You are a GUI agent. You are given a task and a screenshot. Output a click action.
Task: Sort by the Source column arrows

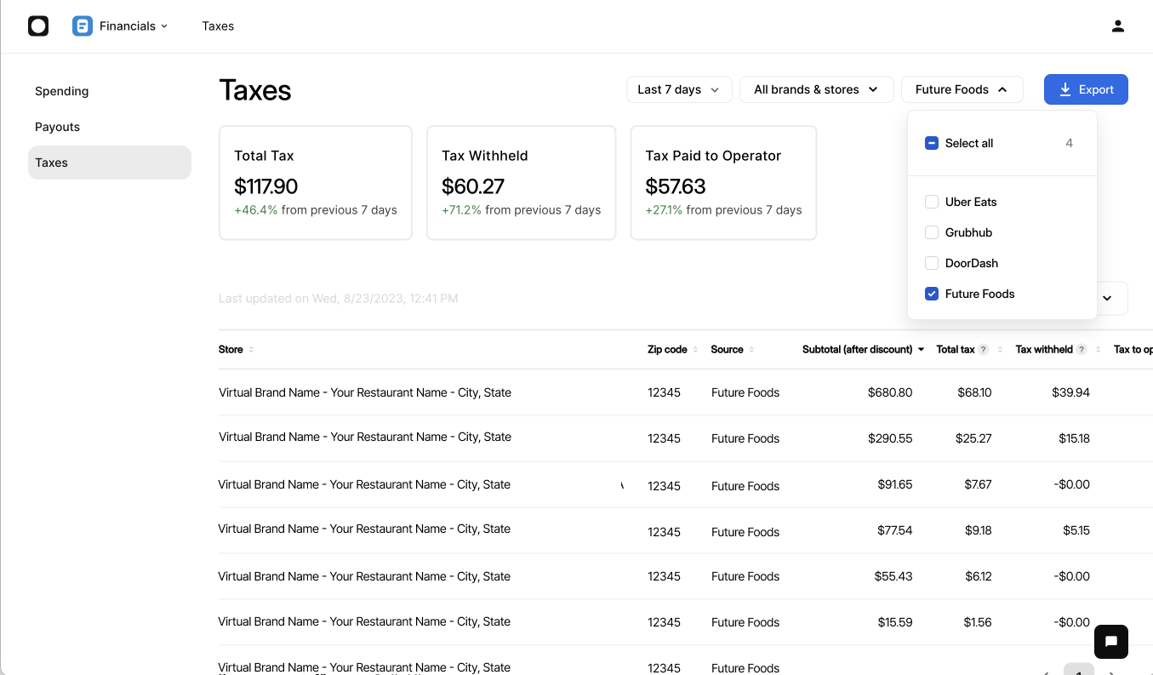[x=751, y=350]
